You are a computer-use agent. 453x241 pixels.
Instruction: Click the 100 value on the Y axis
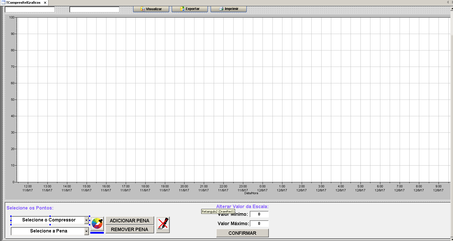12,17
